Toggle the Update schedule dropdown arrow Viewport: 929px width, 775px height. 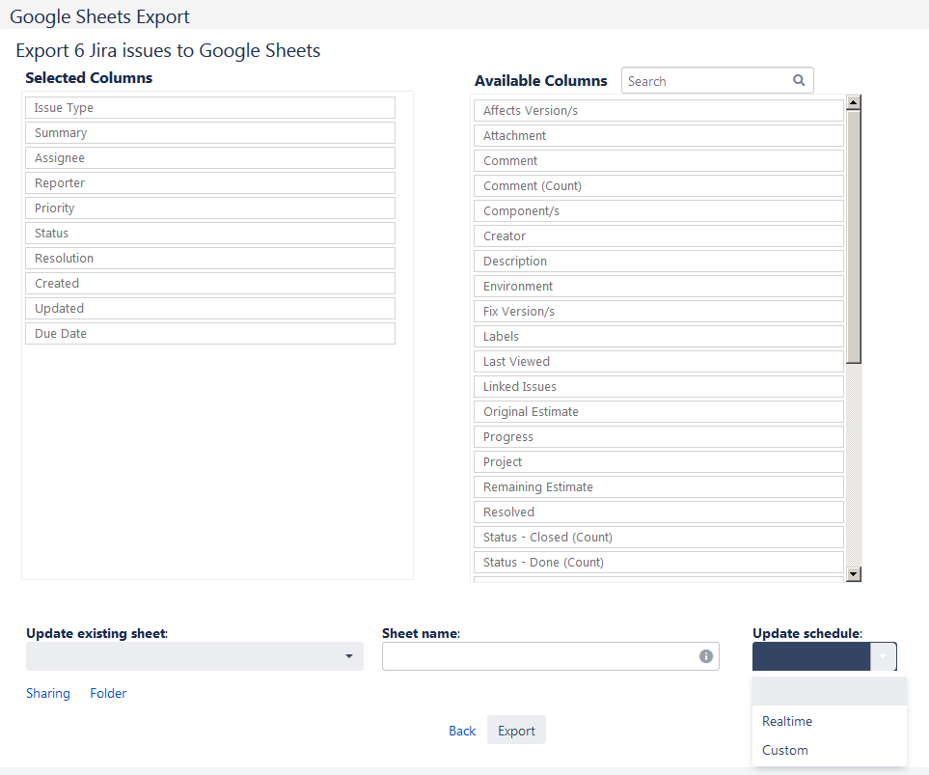[884, 656]
